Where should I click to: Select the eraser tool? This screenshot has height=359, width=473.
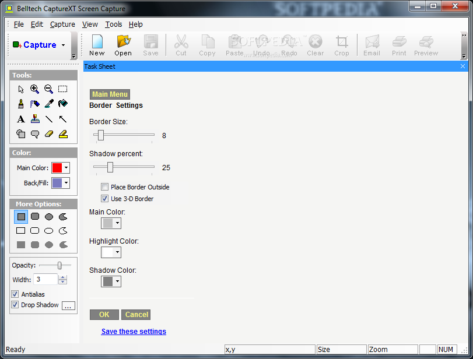click(48, 134)
